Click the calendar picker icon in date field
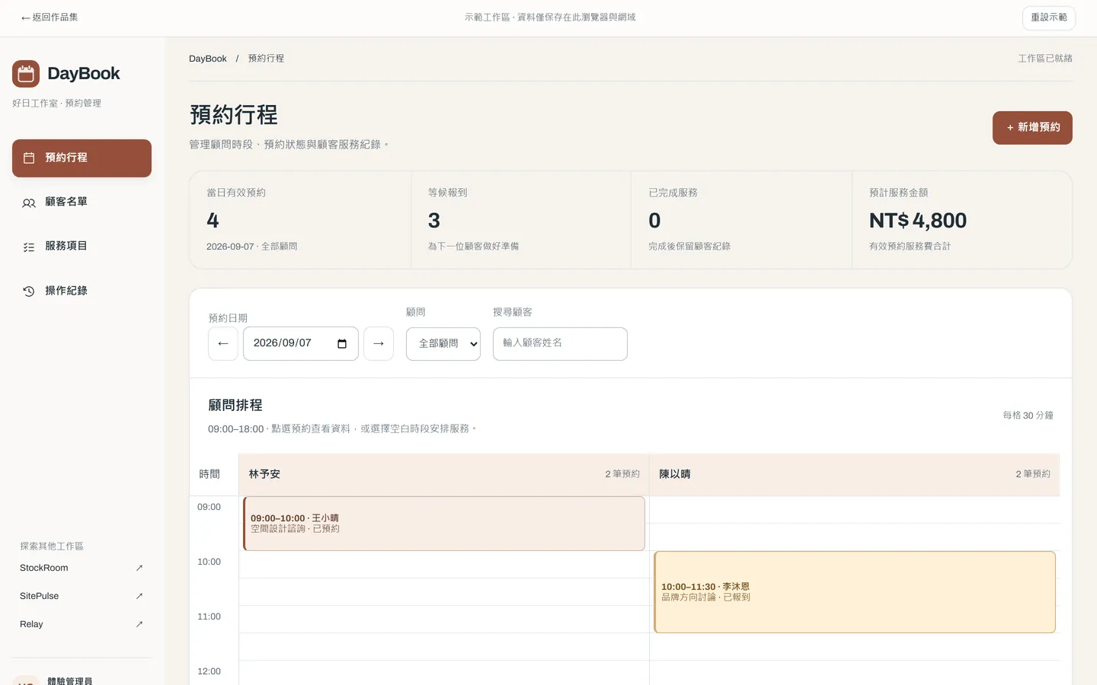This screenshot has width=1097, height=685. 342,344
